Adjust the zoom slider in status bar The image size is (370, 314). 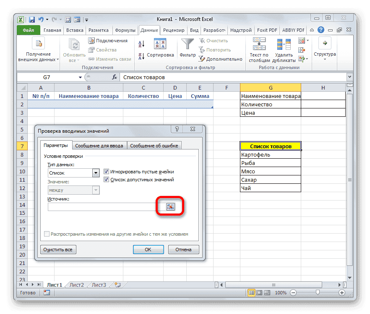click(x=317, y=293)
